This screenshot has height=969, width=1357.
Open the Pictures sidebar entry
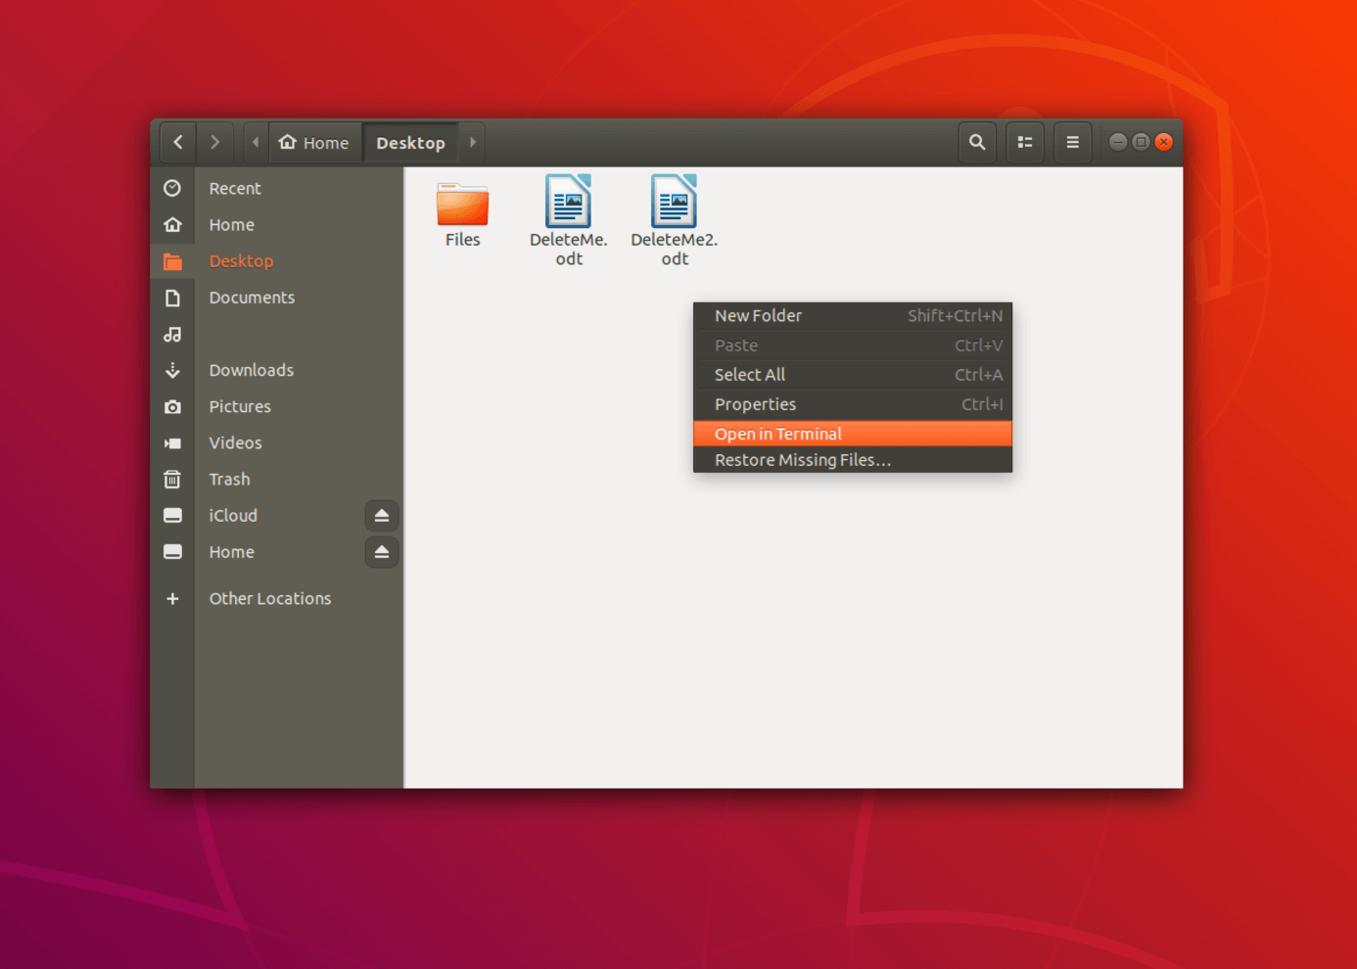click(239, 406)
